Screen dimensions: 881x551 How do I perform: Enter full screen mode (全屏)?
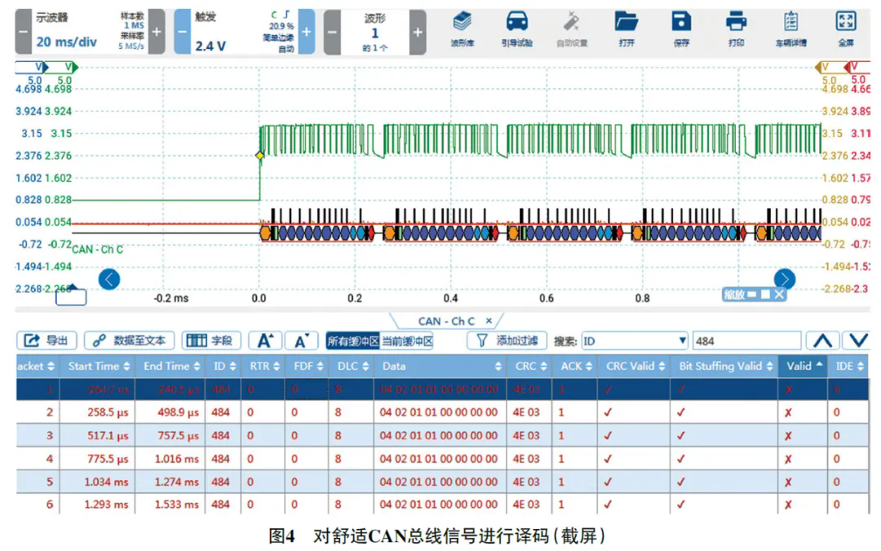tap(846, 29)
